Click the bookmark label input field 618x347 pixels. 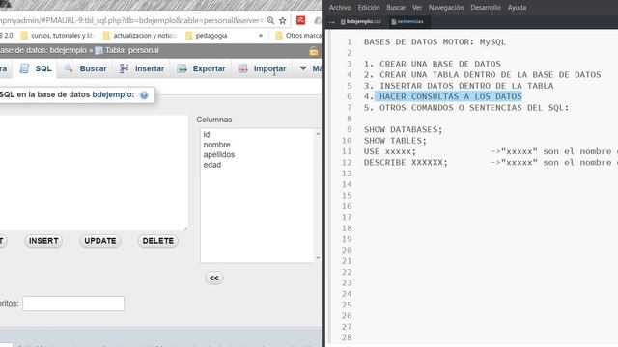(x=73, y=304)
